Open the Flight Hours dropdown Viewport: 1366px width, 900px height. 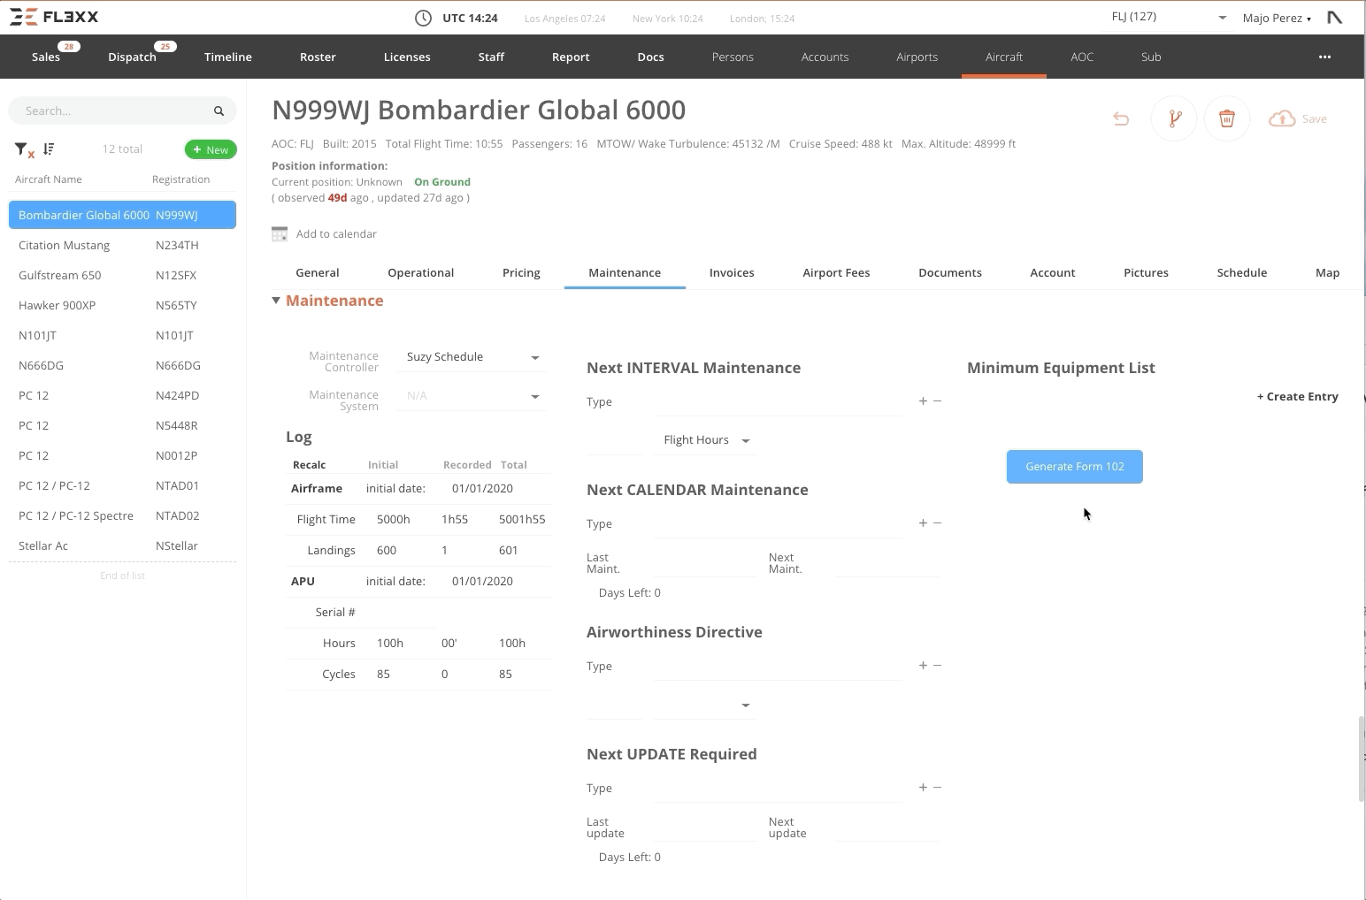coord(745,440)
